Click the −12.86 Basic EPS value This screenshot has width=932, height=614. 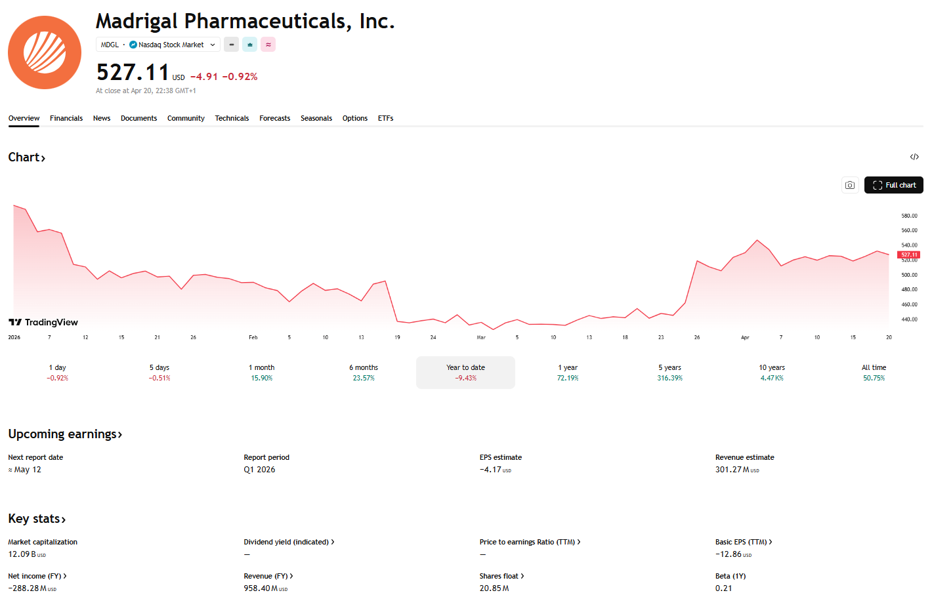pyautogui.click(x=733, y=554)
